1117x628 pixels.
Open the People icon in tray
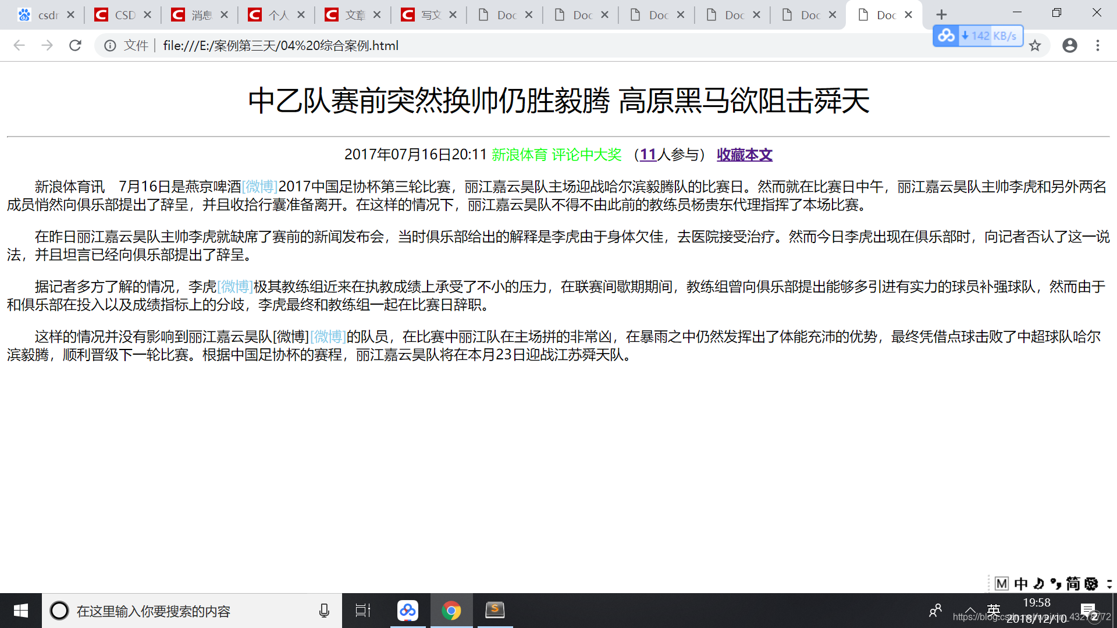(935, 611)
